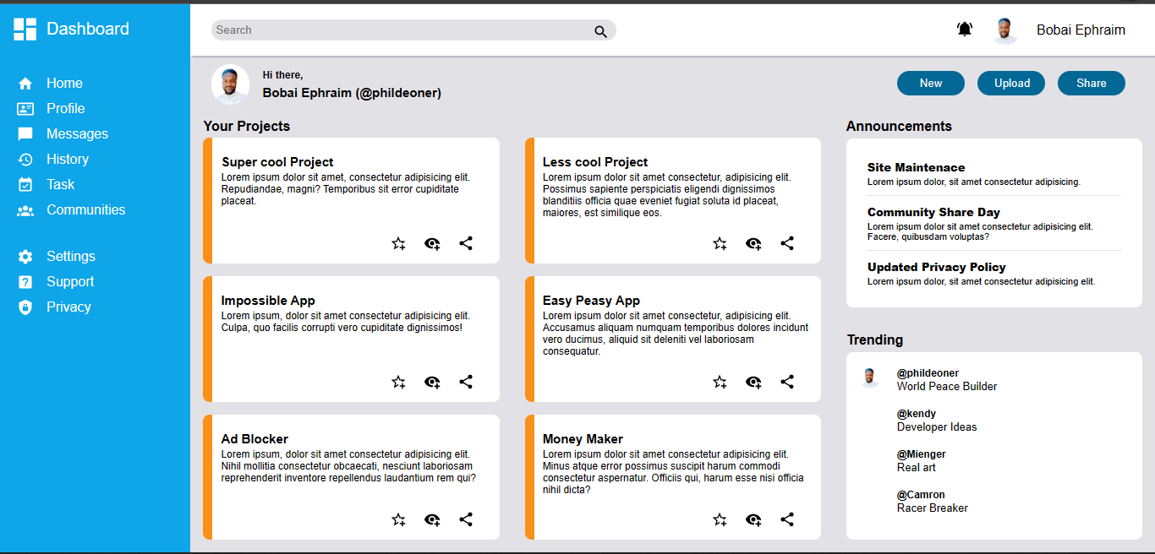Share the Less cool Project card
1155x554 pixels.
[x=787, y=243]
